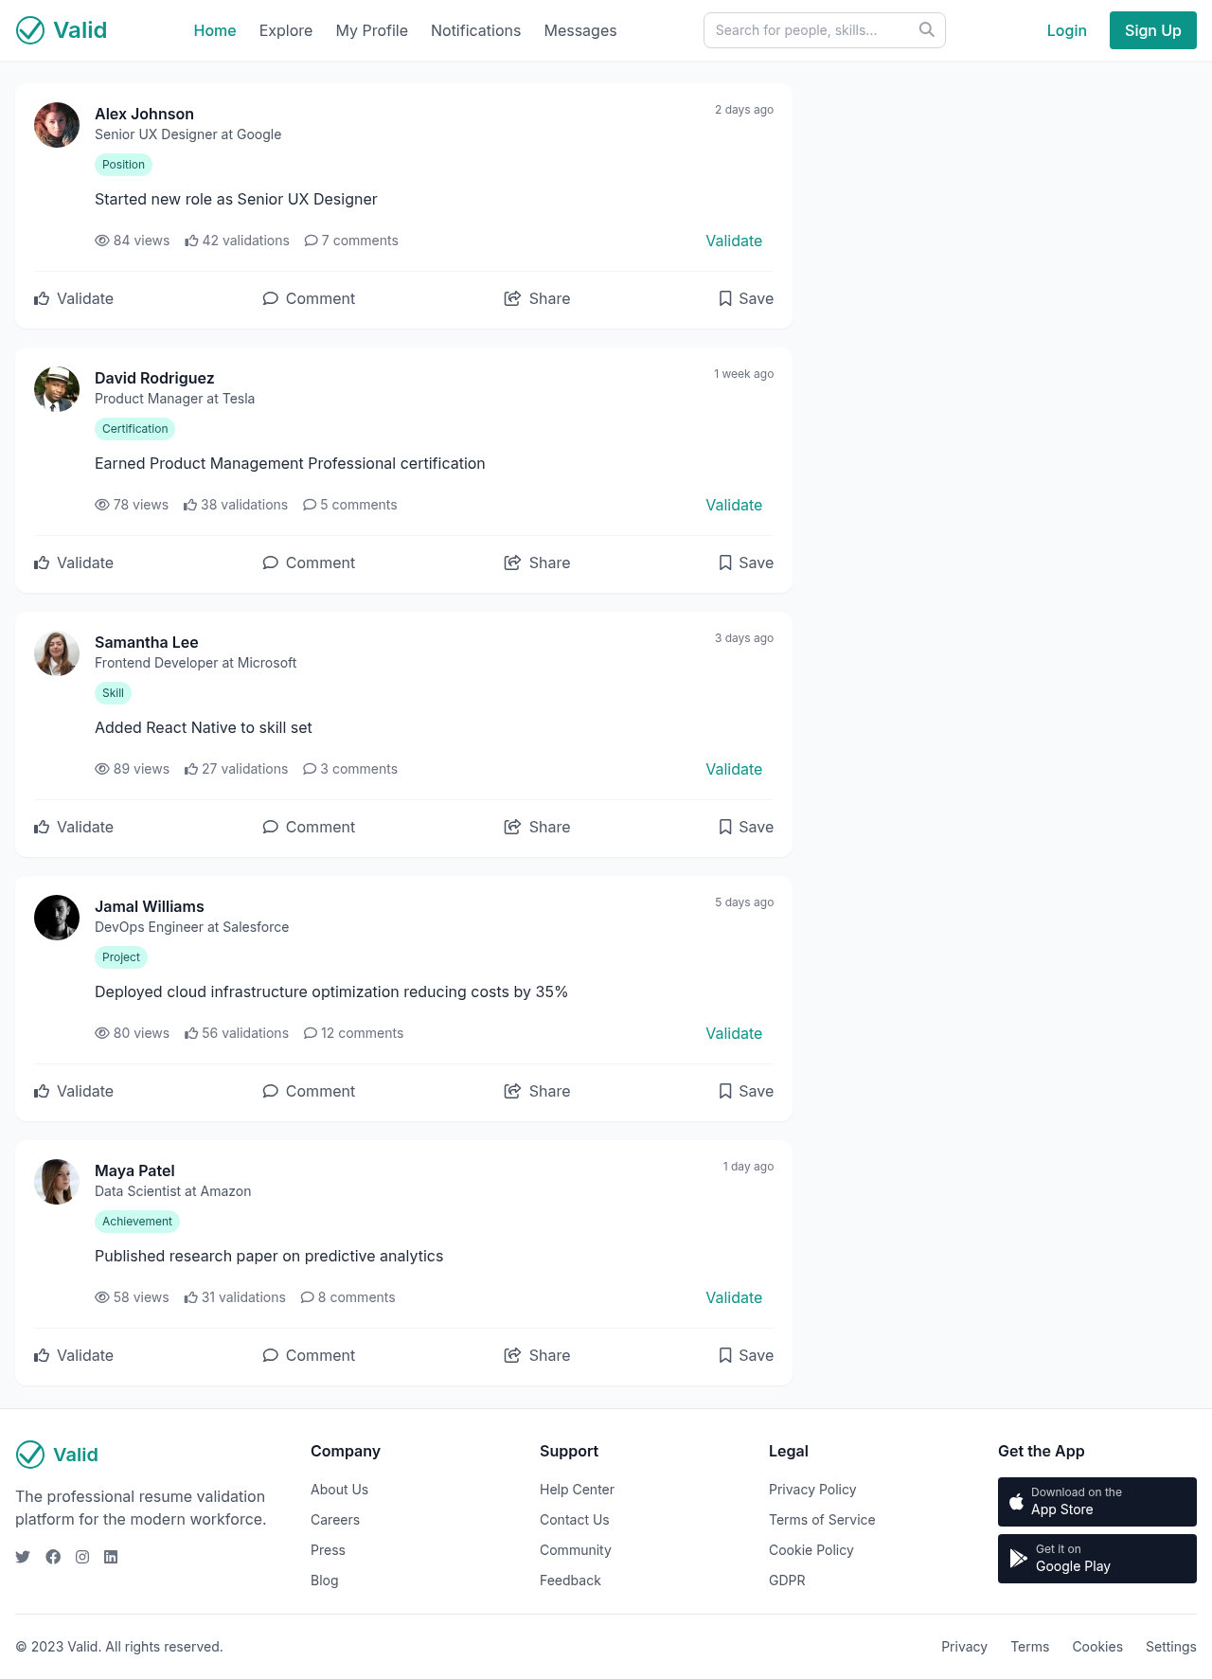Open Maya Patel's profile avatar
This screenshot has width=1212, height=1679.
click(57, 1182)
